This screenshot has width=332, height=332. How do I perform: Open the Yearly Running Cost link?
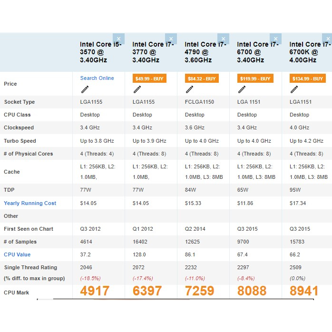[30, 203]
